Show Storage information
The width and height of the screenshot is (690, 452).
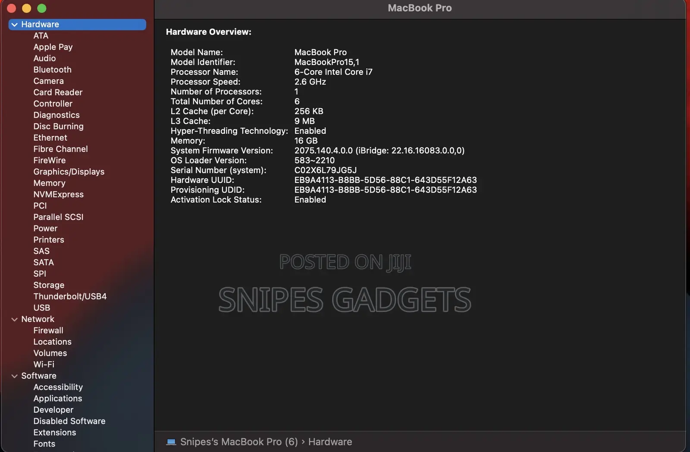pos(49,285)
